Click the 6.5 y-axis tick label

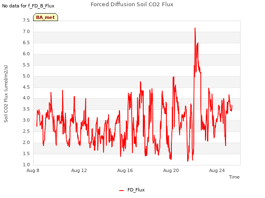pos(26,43)
